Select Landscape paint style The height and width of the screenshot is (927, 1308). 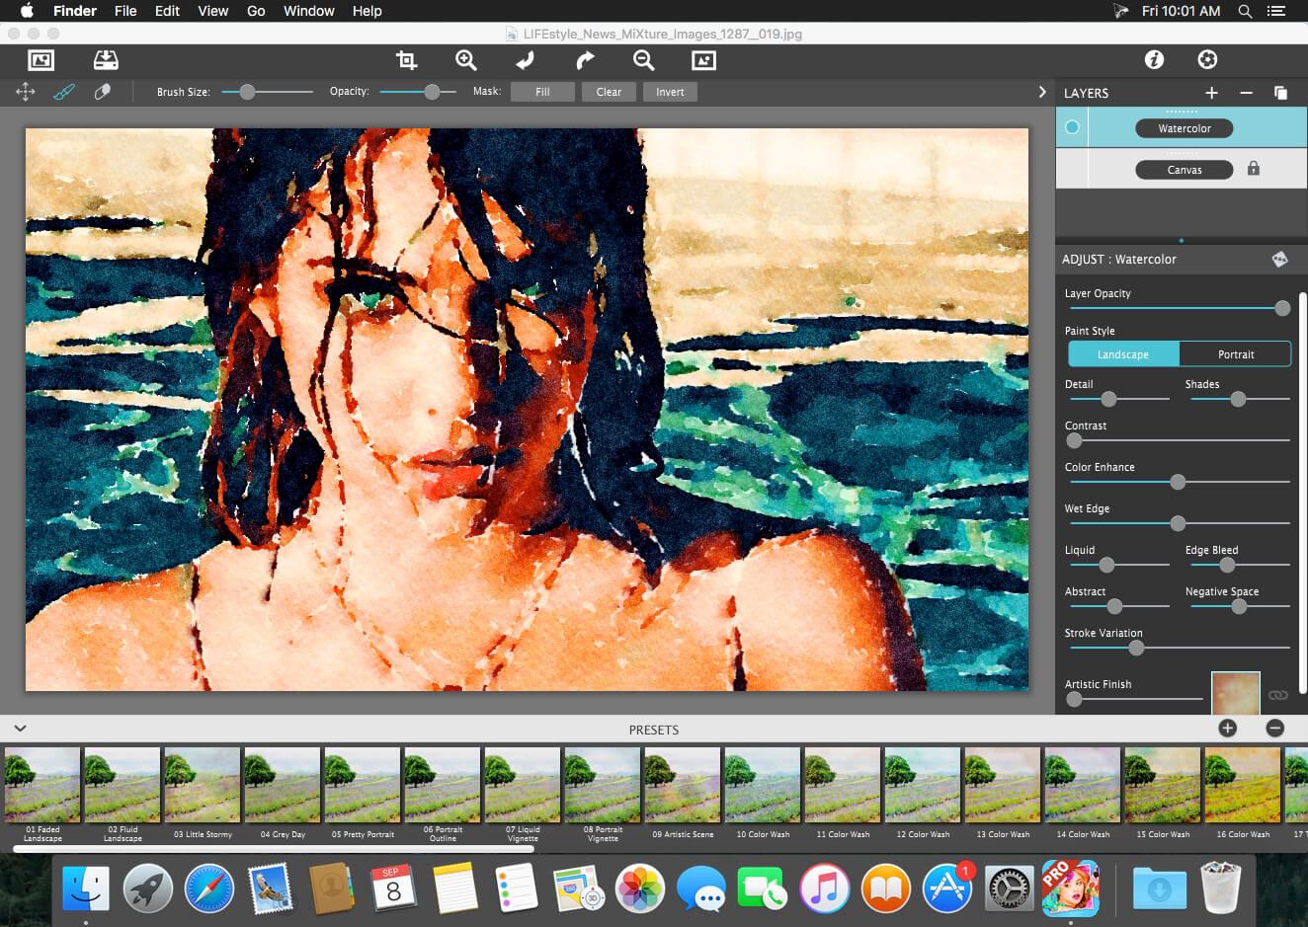(1123, 354)
